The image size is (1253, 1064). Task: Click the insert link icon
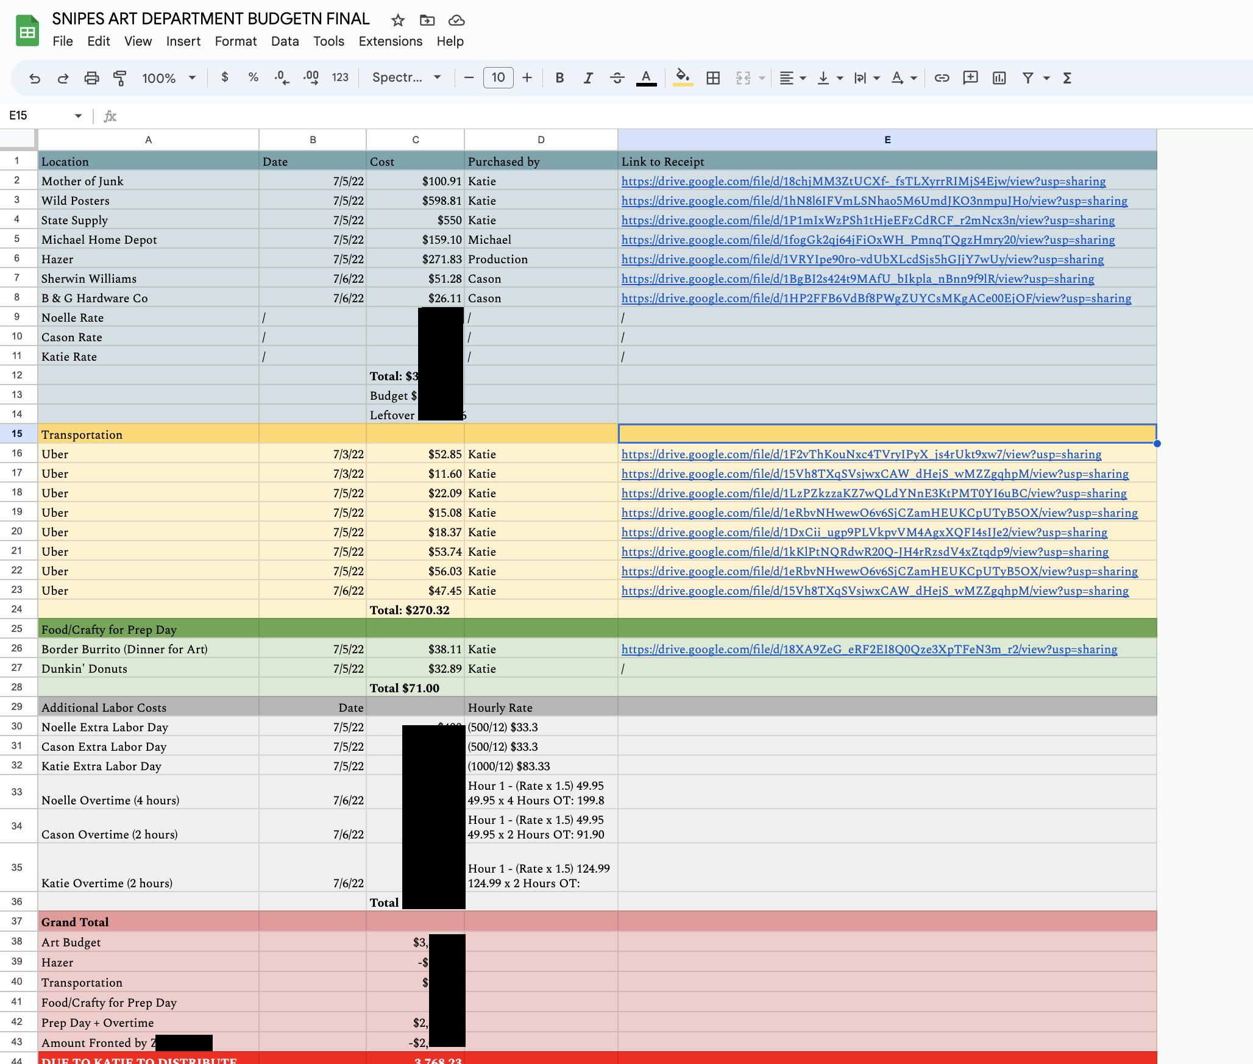[942, 78]
